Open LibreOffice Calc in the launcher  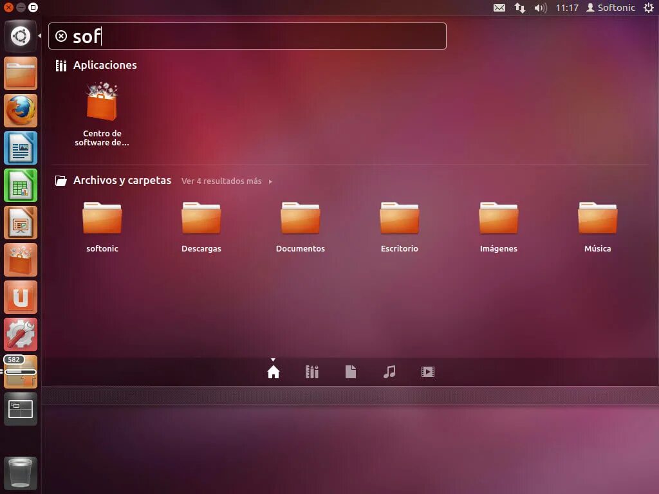point(20,185)
